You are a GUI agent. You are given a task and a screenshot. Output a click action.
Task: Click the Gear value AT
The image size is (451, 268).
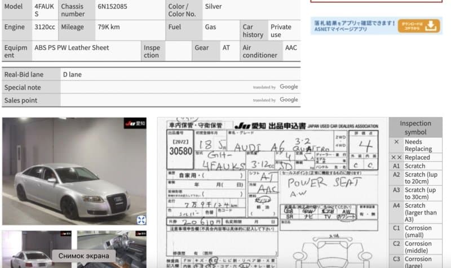tap(226, 48)
